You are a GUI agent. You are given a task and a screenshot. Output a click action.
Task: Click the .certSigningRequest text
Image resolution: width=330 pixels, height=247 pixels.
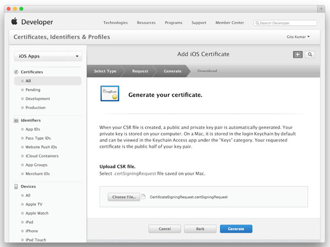pos(135,174)
